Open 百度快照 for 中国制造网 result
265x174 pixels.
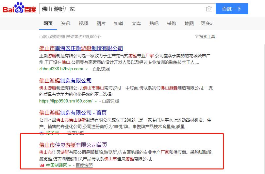[x=84, y=165]
